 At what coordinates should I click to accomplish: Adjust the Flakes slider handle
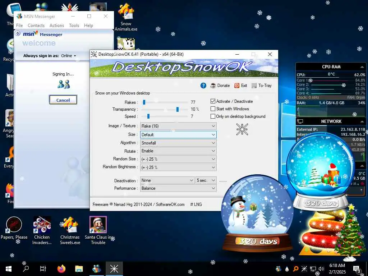click(144, 102)
